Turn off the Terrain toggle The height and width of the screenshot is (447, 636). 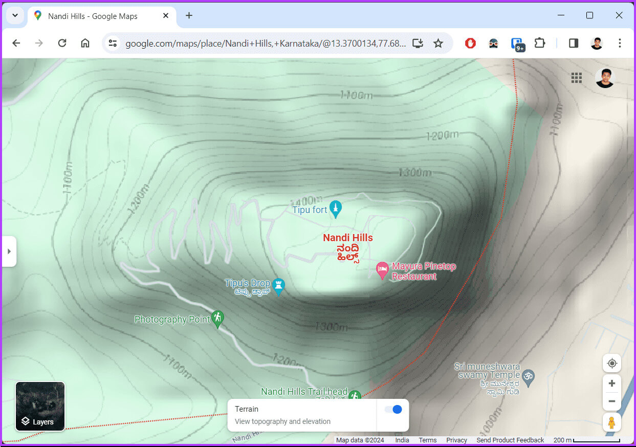tap(393, 409)
